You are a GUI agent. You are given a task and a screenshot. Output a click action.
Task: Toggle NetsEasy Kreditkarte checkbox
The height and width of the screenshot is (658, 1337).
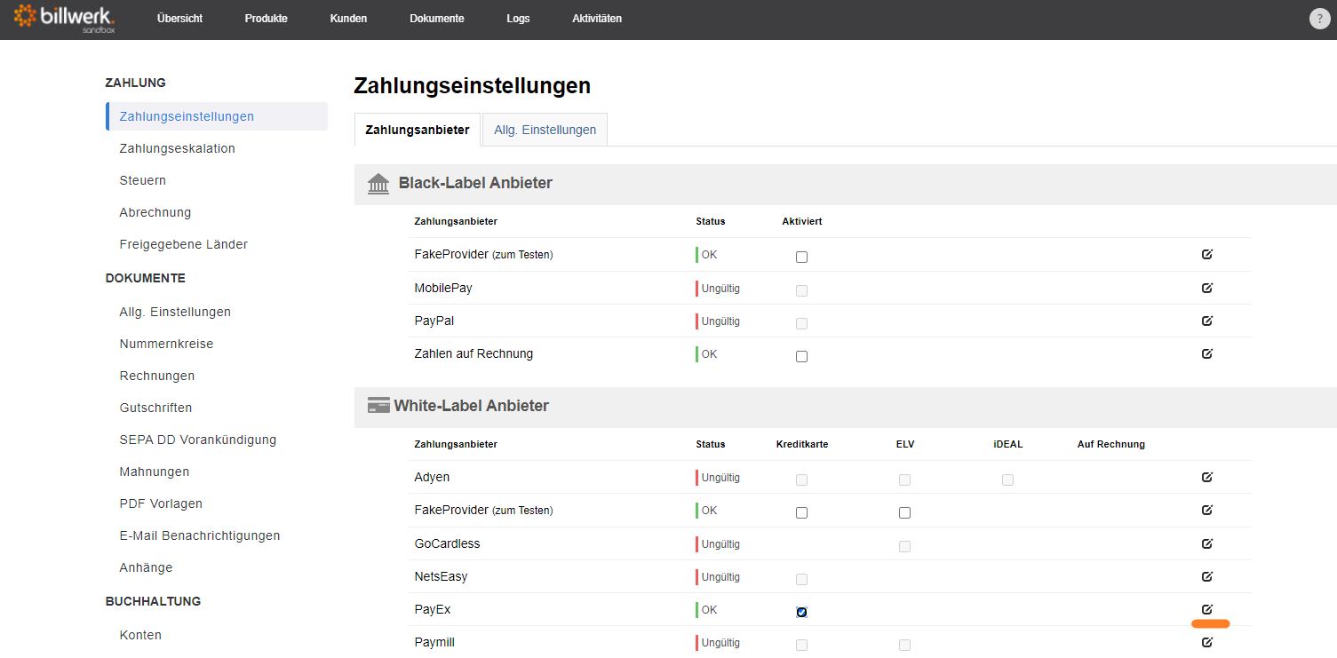point(801,580)
